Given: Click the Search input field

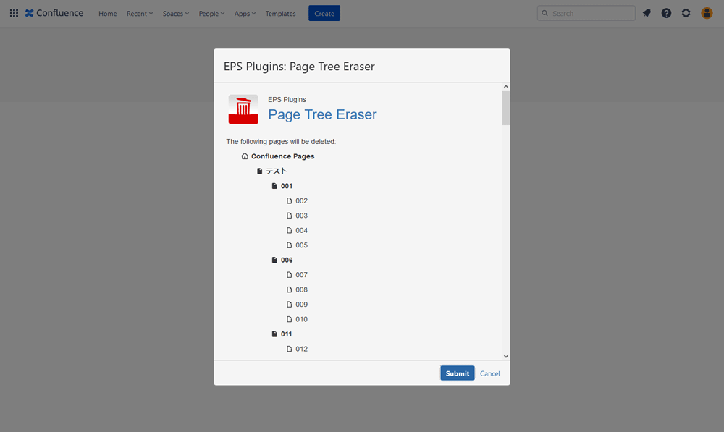Looking at the screenshot, I should (586, 13).
